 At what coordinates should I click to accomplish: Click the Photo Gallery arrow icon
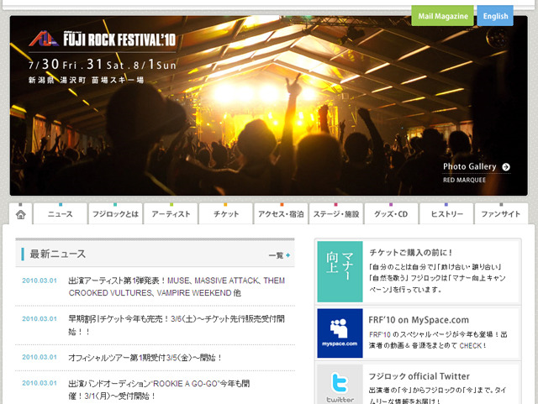pos(506,167)
